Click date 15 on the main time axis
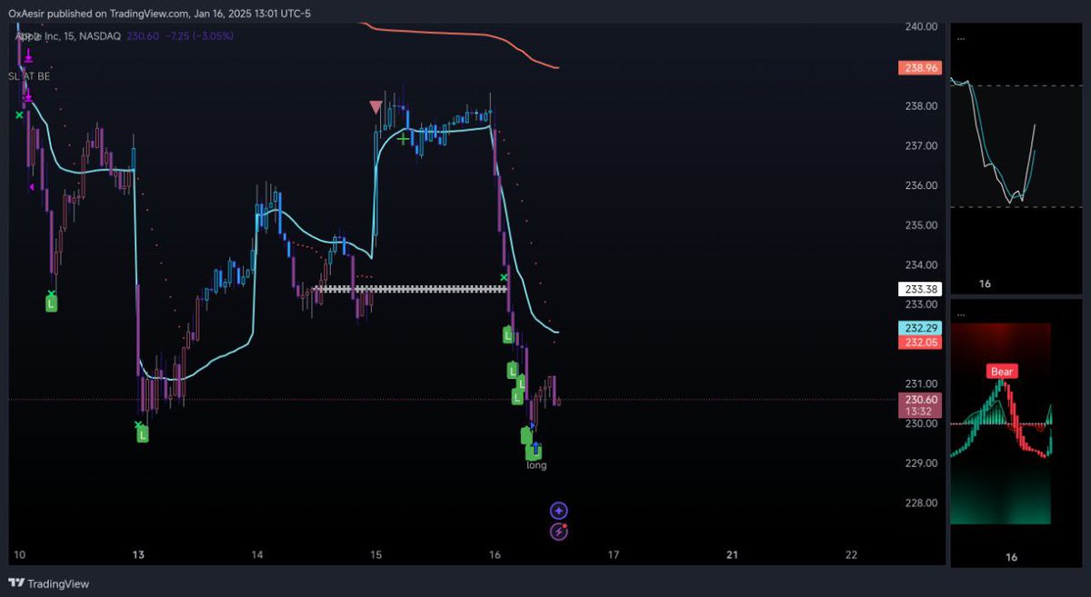This screenshot has width=1091, height=597. pos(376,554)
